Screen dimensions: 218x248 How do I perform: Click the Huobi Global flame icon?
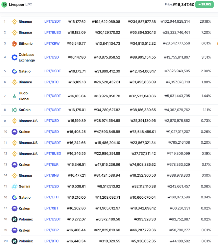pos(14,96)
